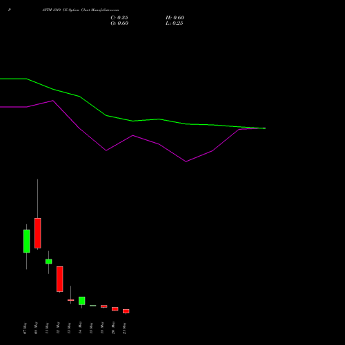345x345 pixels.
Task: Click the open value O: 0.60
Action: pos(119,23)
